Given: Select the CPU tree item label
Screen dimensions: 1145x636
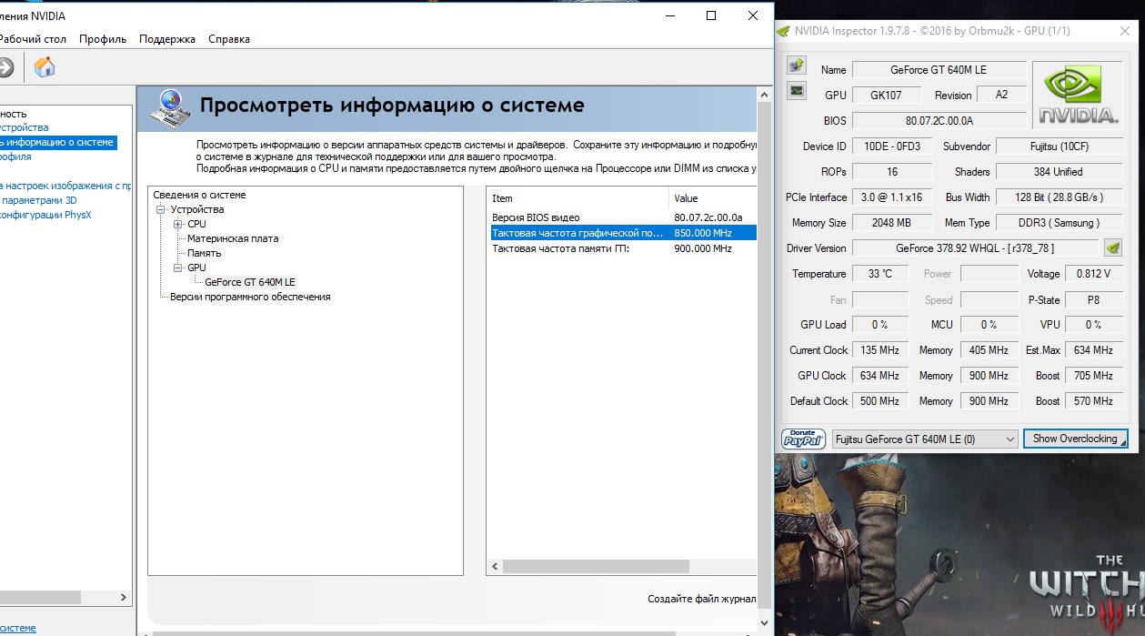Looking at the screenshot, I should (x=196, y=224).
